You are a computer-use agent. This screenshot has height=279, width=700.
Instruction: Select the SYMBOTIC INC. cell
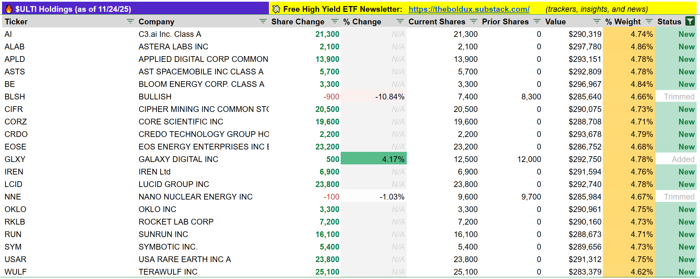(203, 247)
